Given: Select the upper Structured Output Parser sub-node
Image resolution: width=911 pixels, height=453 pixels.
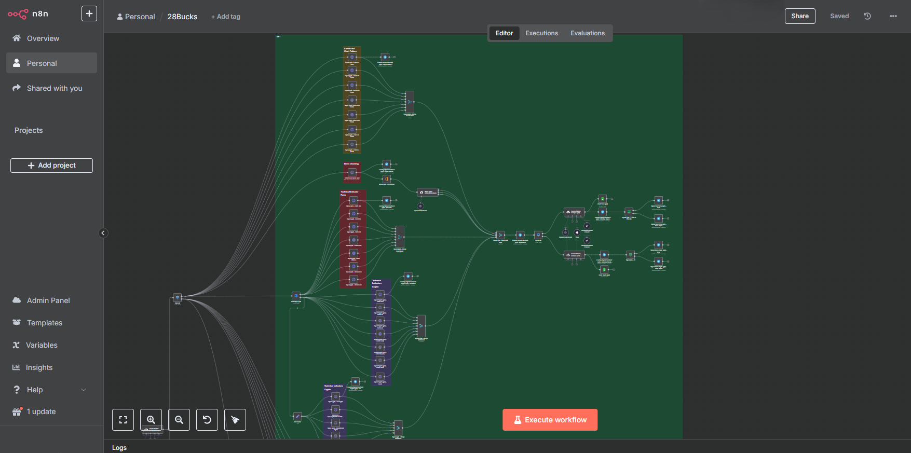Looking at the screenshot, I should point(587,226).
